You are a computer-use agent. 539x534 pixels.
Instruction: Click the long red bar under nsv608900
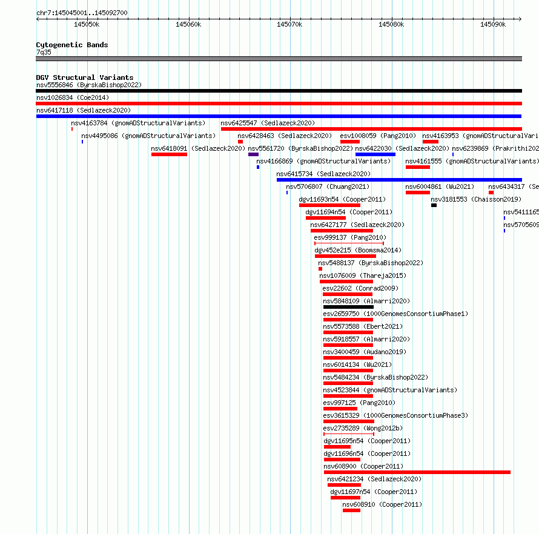(x=417, y=472)
